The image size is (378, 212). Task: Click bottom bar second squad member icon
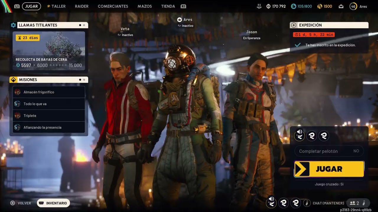pos(284,203)
